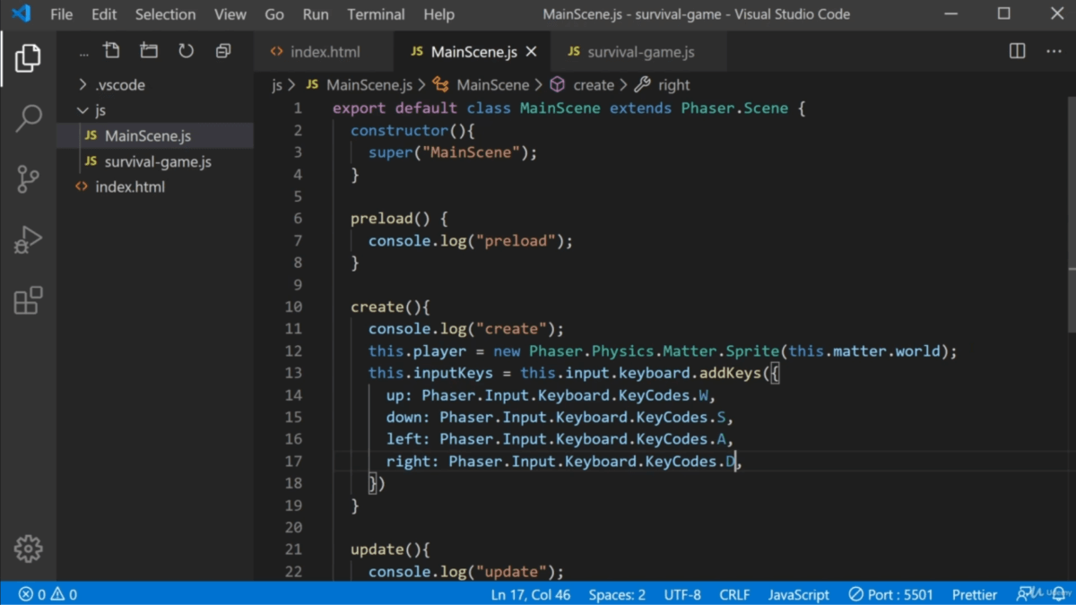Image resolution: width=1076 pixels, height=605 pixels.
Task: Open the Explorer view in activity bar
Action: [28, 58]
